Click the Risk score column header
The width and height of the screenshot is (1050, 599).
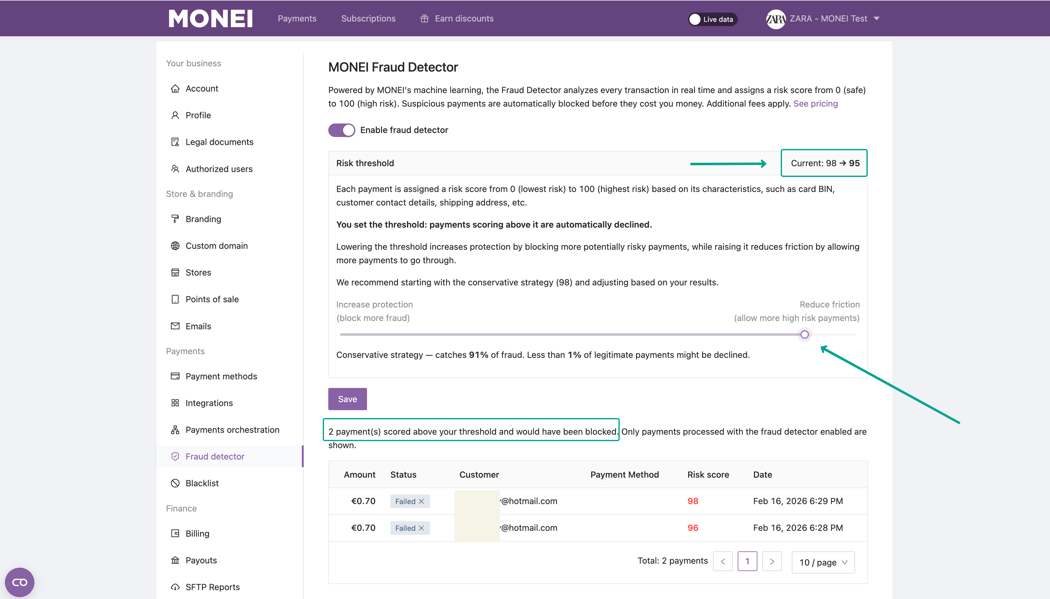tap(708, 474)
